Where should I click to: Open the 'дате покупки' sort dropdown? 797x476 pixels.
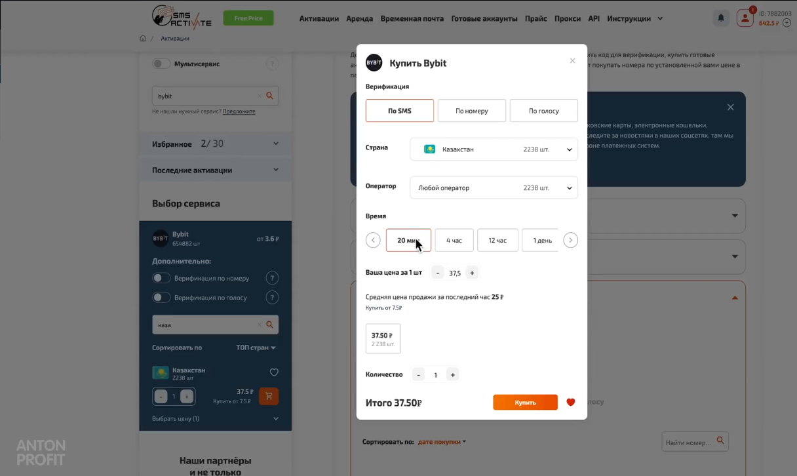tap(442, 442)
